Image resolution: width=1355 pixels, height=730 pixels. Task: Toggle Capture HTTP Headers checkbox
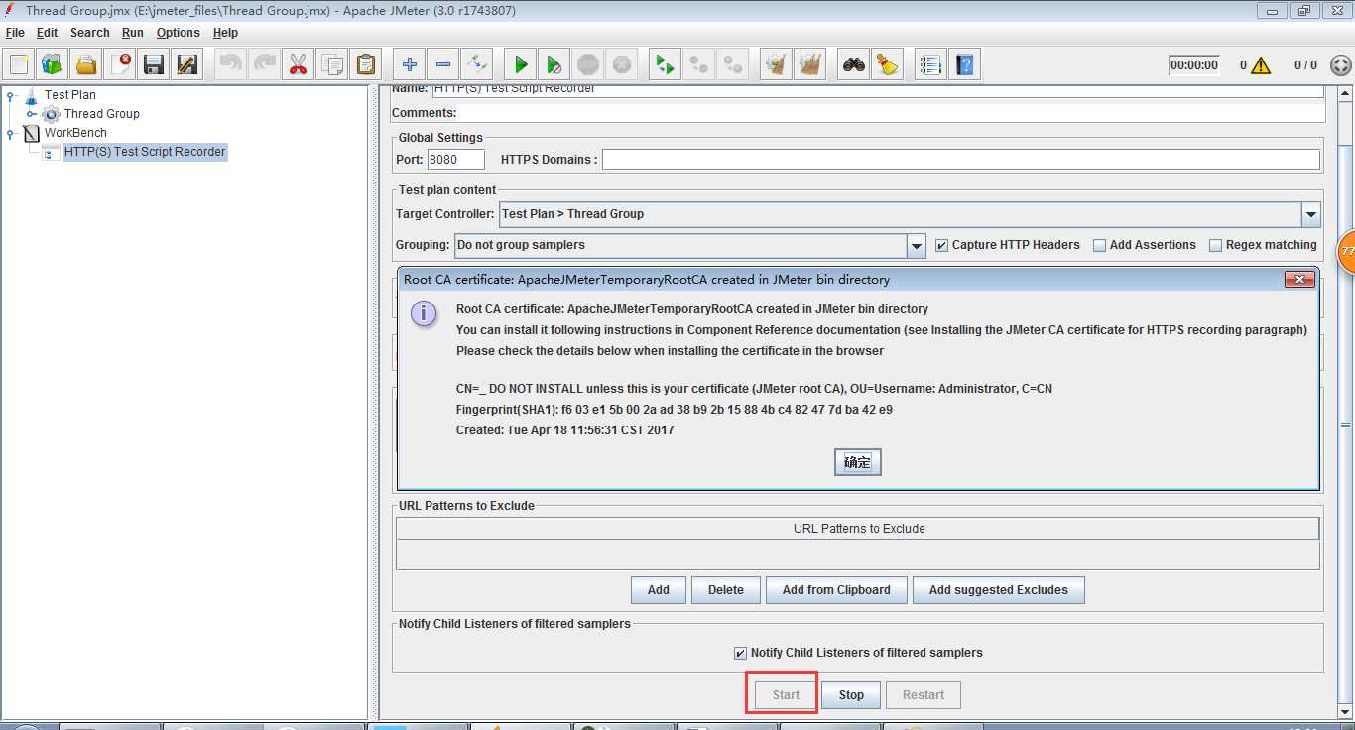pyautogui.click(x=942, y=245)
